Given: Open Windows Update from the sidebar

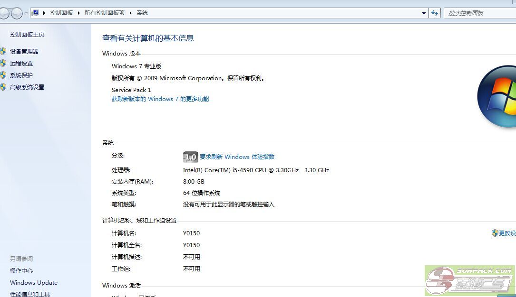Looking at the screenshot, I should coord(34,283).
